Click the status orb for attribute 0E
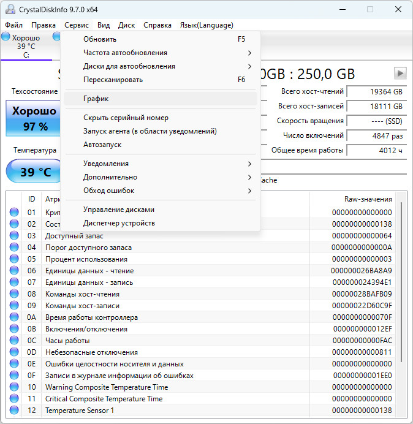Viewport: 413px width, 424px height. coord(14,363)
